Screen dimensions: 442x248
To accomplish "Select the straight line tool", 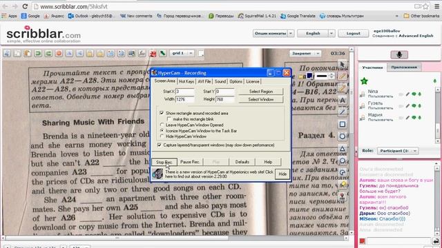I will click(343, 112).
